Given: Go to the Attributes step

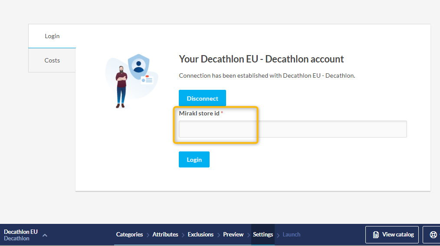Looking at the screenshot, I should pos(165,234).
